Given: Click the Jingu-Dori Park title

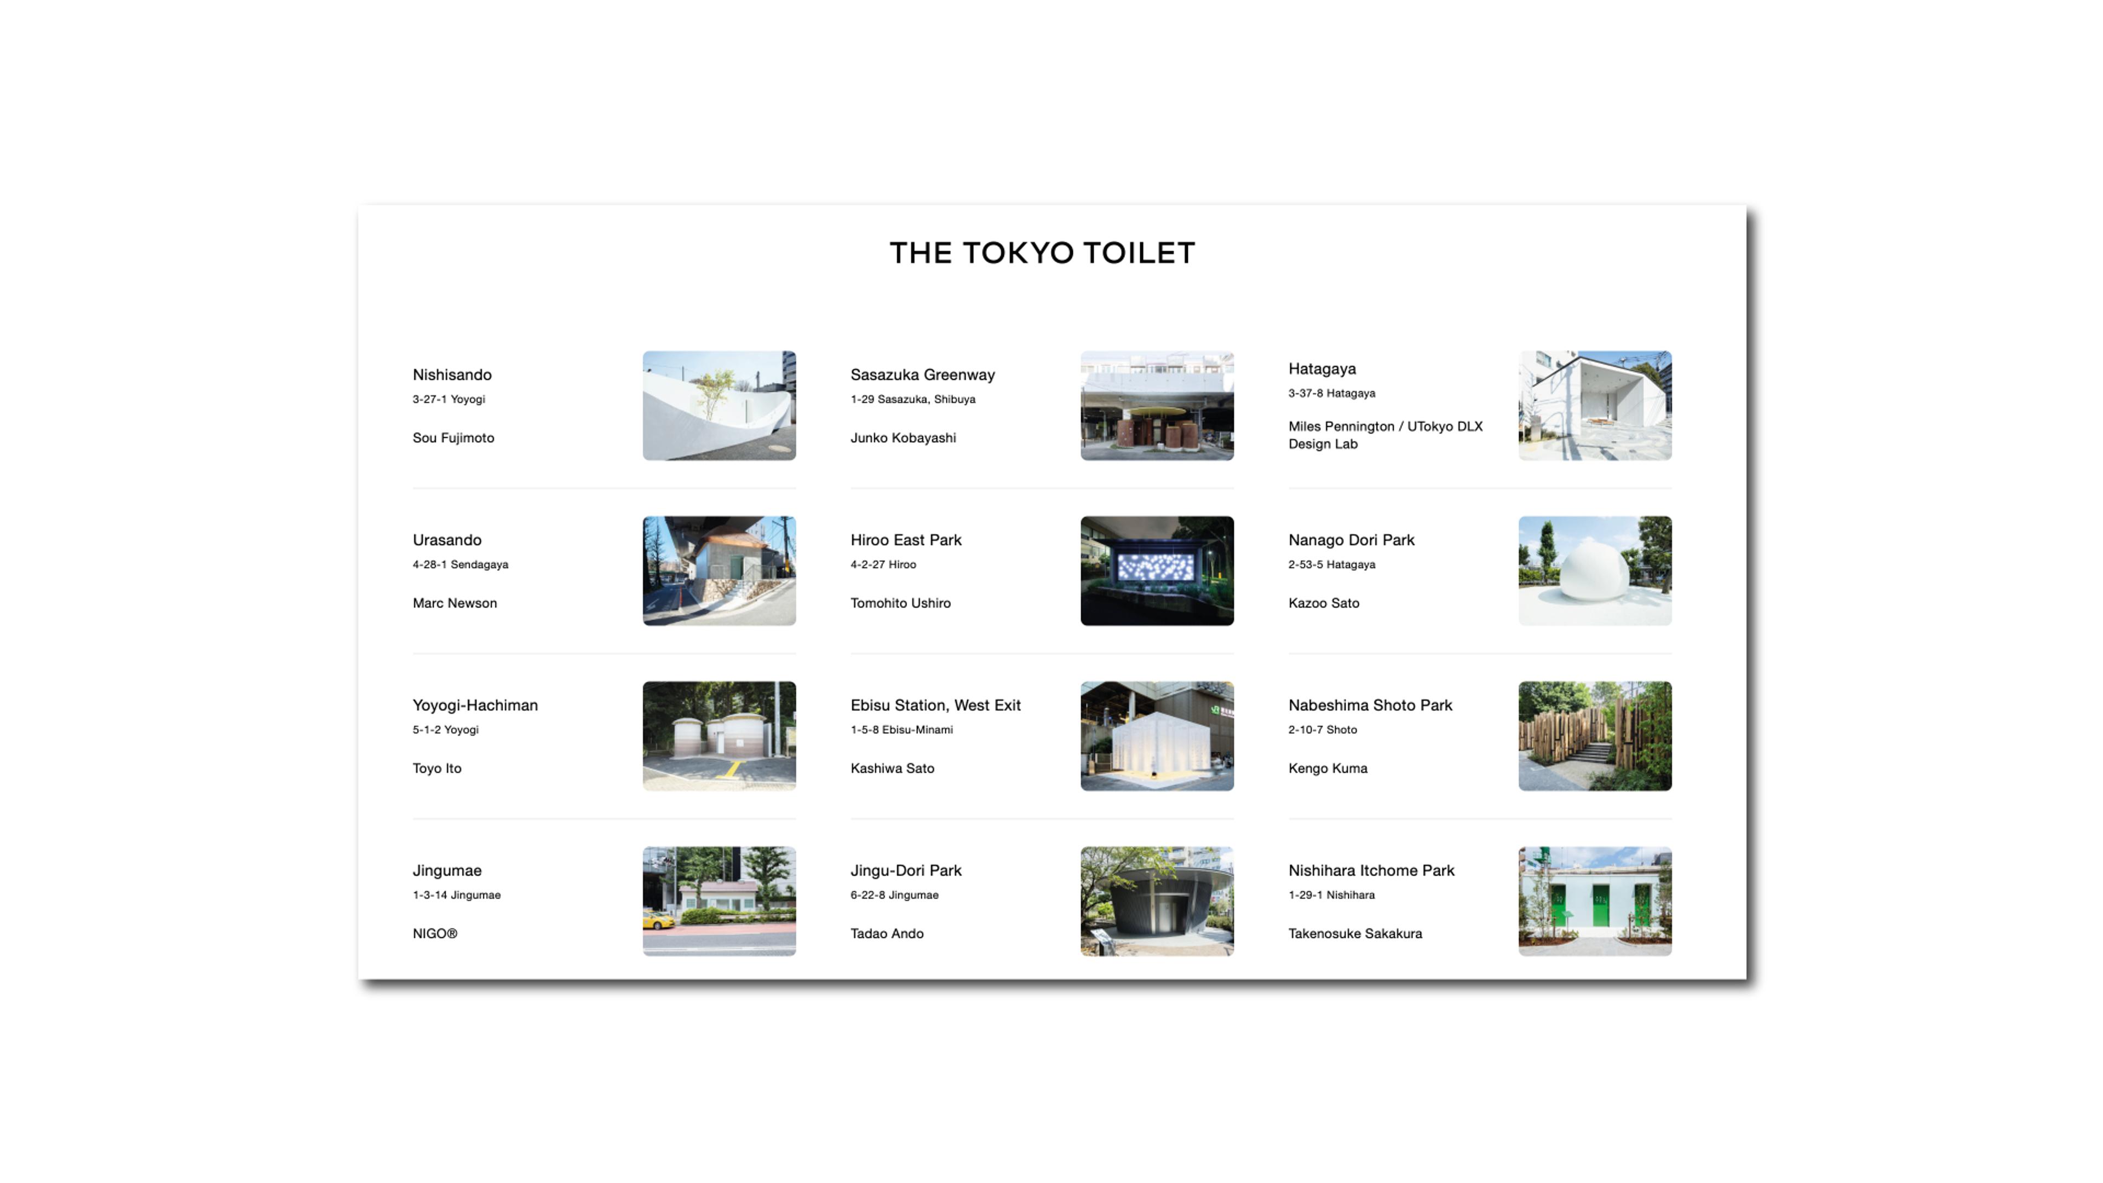Looking at the screenshot, I should tap(905, 870).
